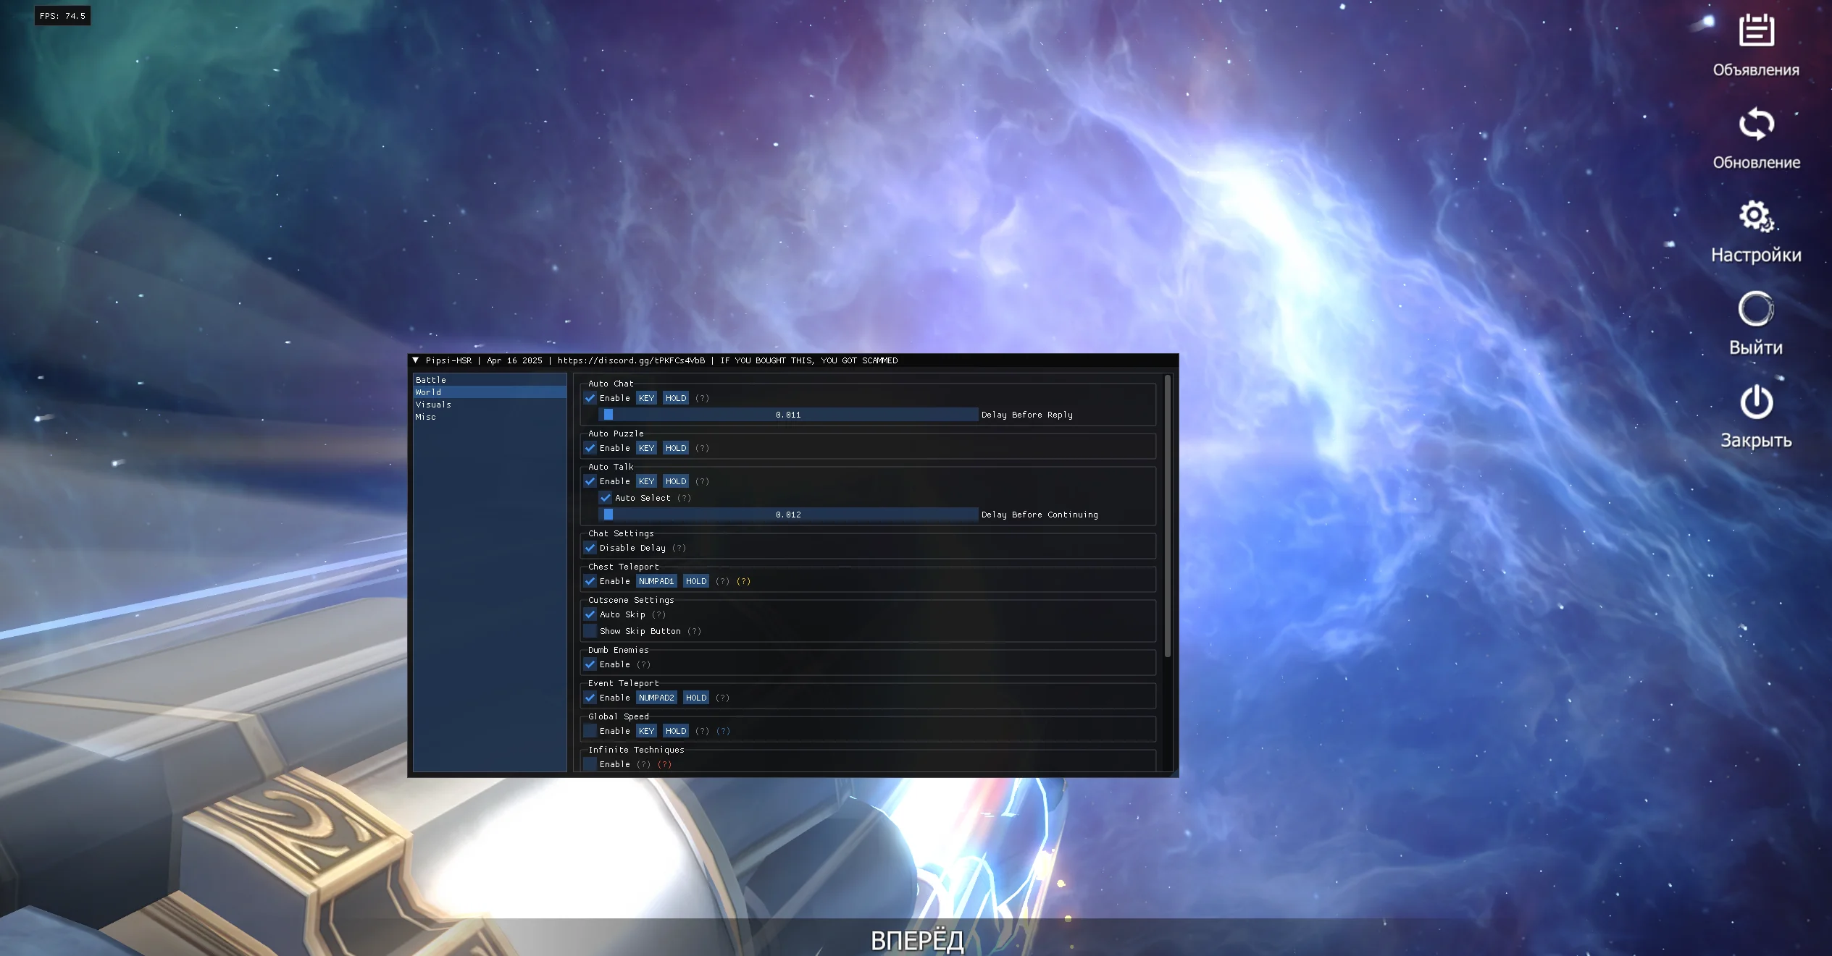Switch to the Visuals tab

433,405
